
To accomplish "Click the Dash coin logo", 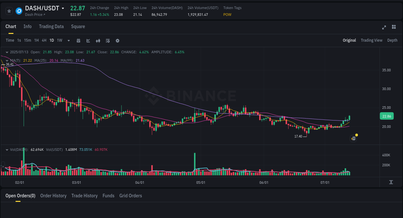I will coord(19,11).
